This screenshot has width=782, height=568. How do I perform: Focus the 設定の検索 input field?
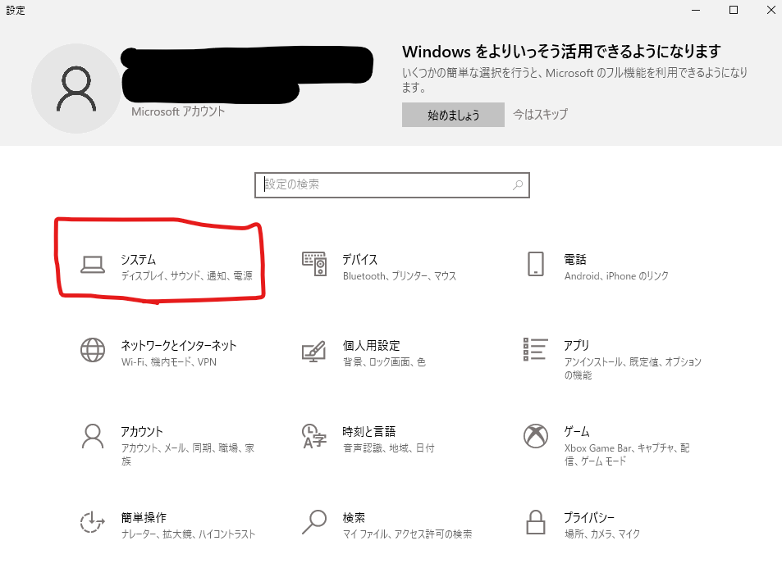(392, 185)
